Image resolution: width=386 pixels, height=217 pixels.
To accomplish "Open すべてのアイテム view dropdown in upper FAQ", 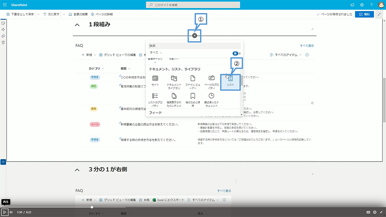I will [286, 55].
